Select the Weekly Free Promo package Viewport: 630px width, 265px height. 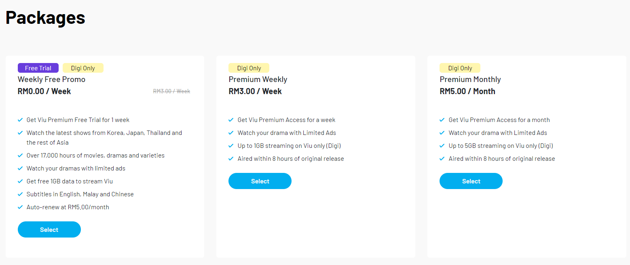[49, 229]
